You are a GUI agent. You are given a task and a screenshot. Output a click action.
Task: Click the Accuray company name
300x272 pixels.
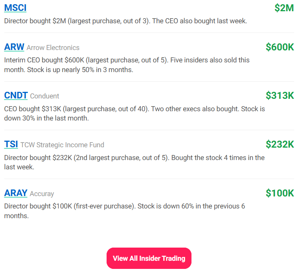pos(42,193)
